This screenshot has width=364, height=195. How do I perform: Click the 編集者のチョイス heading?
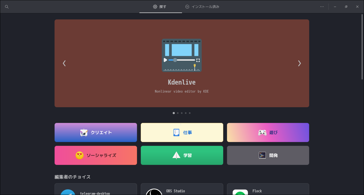tap(73, 177)
